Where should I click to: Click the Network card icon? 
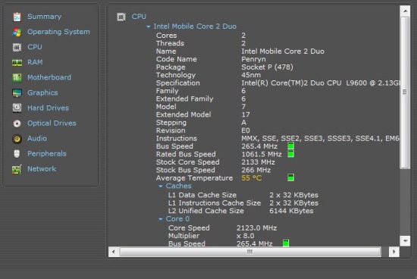pyautogui.click(x=17, y=169)
